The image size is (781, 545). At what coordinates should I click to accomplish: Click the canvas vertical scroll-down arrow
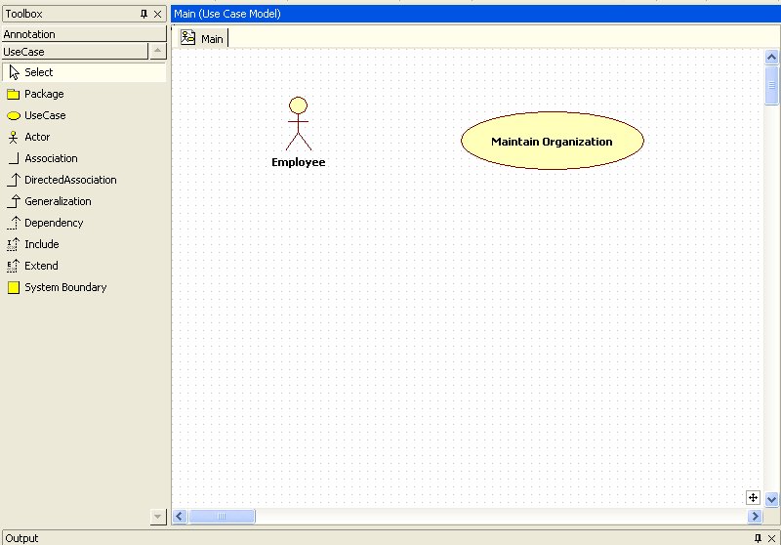[x=771, y=499]
